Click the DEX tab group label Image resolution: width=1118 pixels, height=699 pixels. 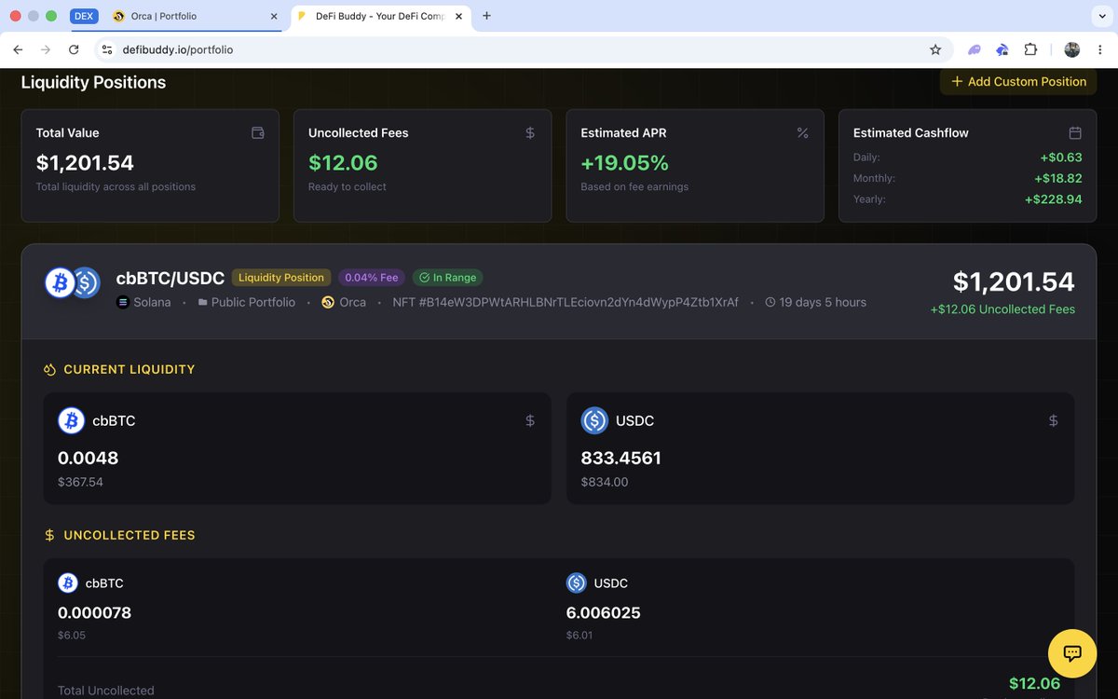pos(85,17)
